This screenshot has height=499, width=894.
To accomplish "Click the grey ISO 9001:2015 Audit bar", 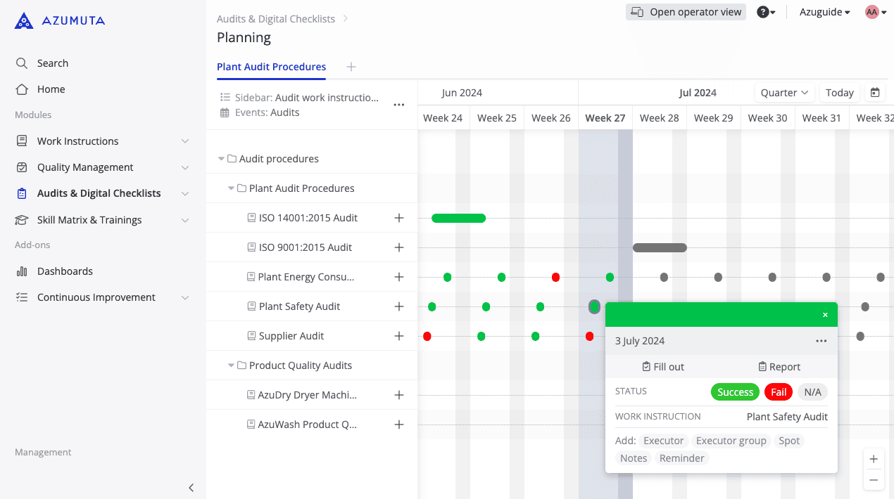I will click(x=660, y=247).
